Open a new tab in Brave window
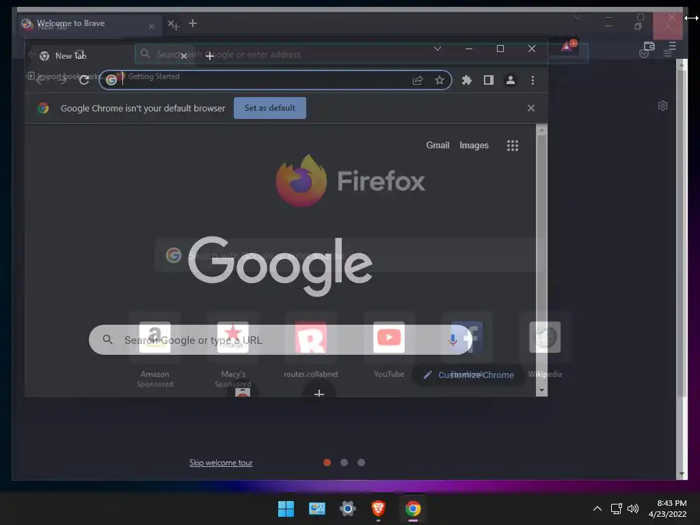The image size is (700, 525). [x=192, y=23]
